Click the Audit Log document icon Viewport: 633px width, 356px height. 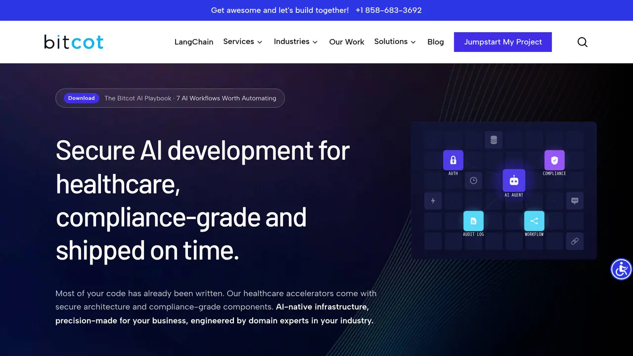(473, 221)
